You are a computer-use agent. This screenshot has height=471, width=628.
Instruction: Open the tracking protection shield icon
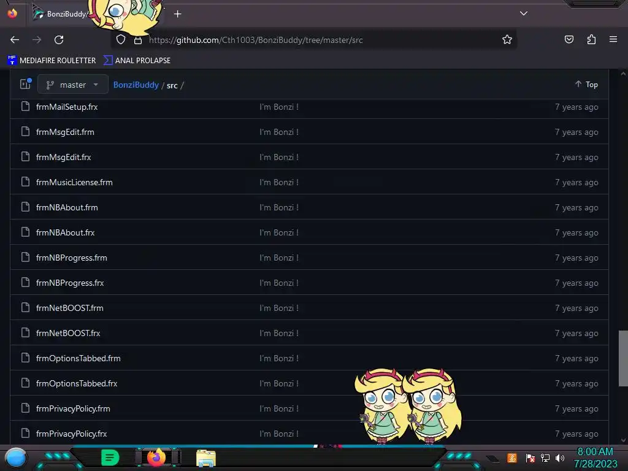121,40
